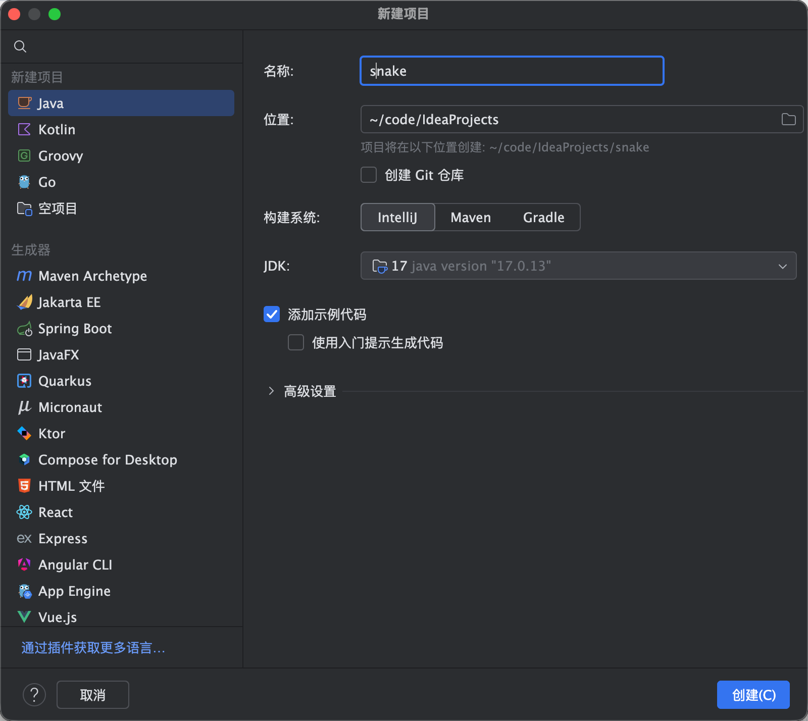Click the red close window button
808x721 pixels.
click(14, 14)
